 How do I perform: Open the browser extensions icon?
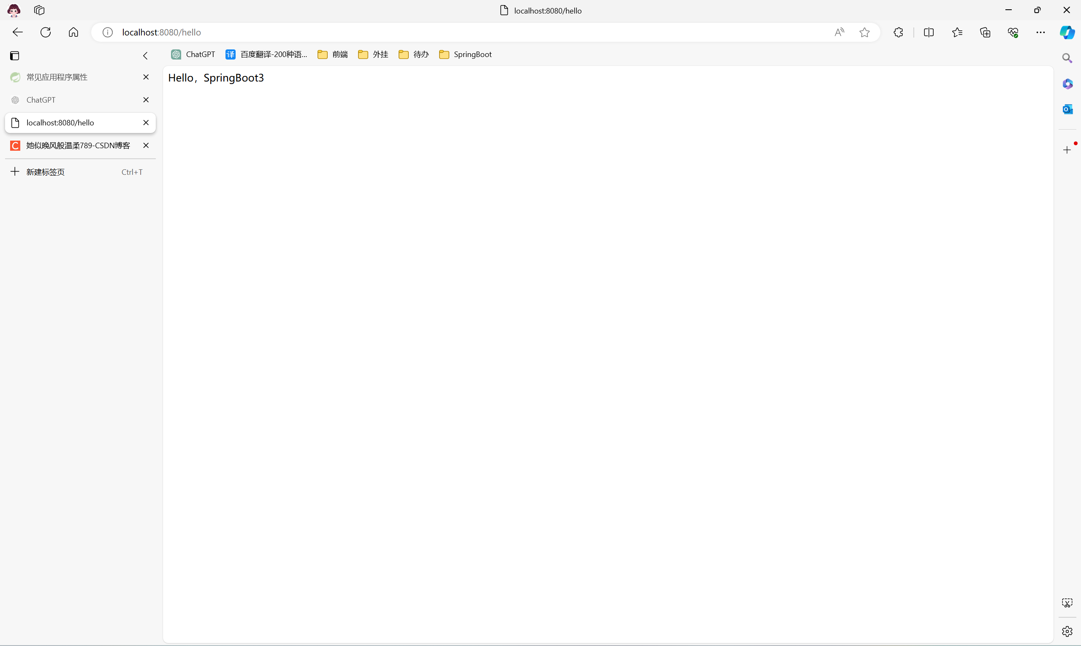tap(898, 32)
